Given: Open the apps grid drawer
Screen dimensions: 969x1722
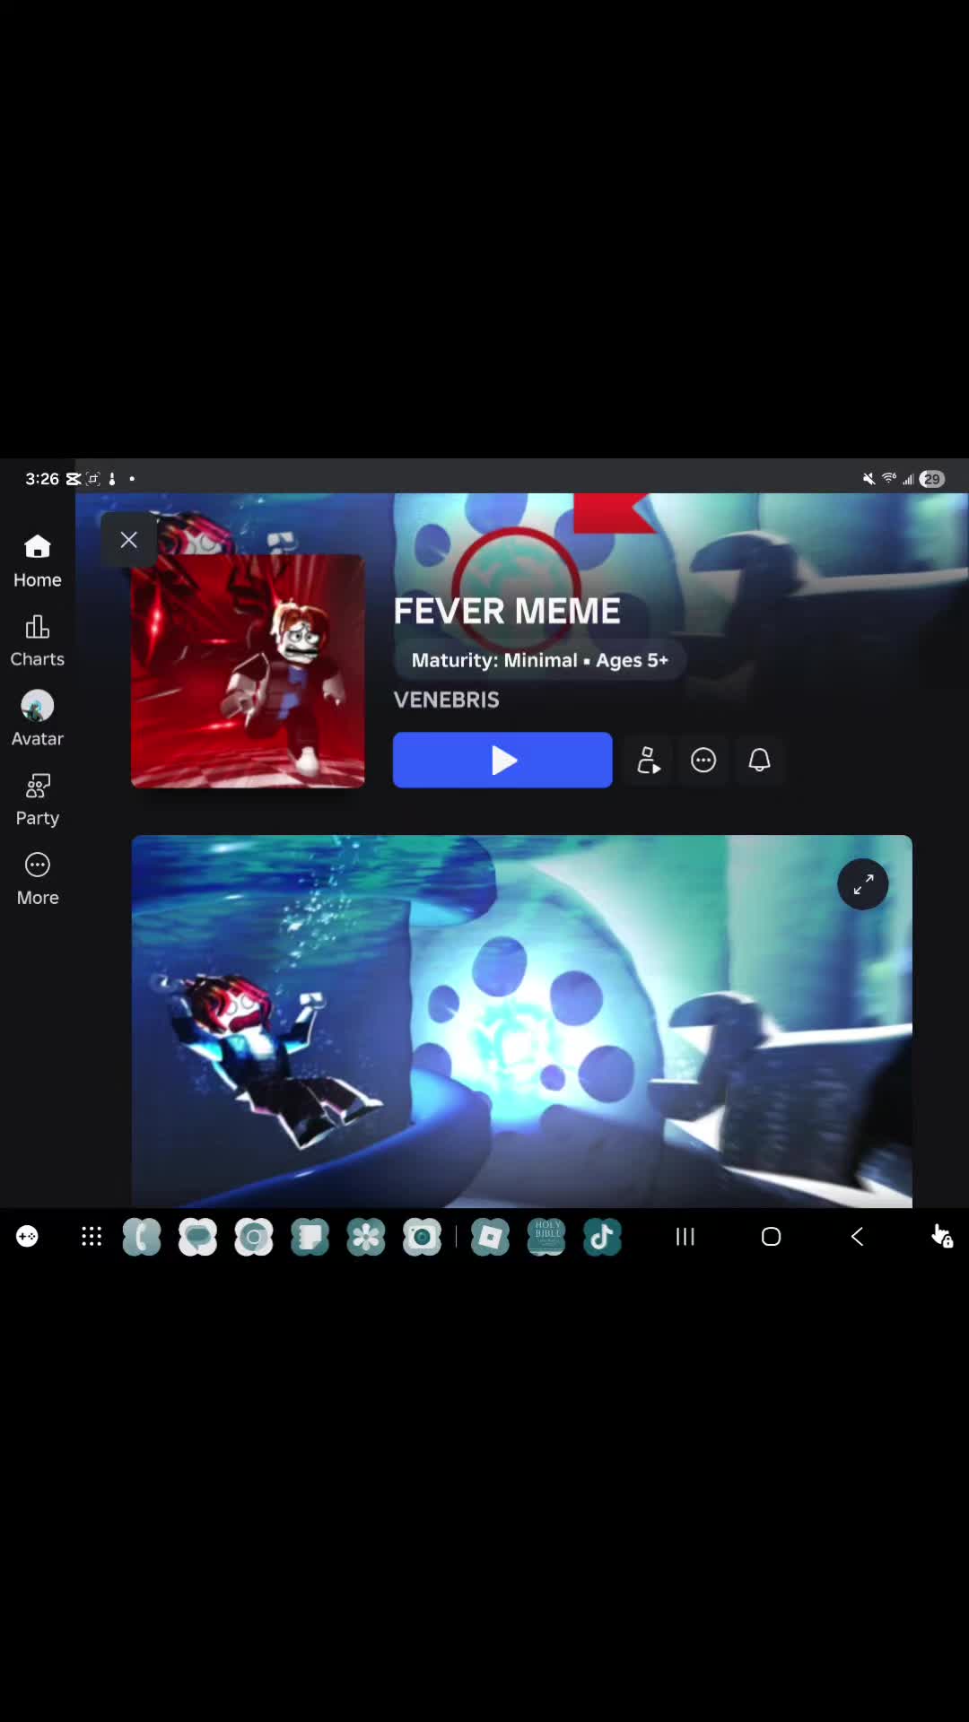Looking at the screenshot, I should (92, 1237).
